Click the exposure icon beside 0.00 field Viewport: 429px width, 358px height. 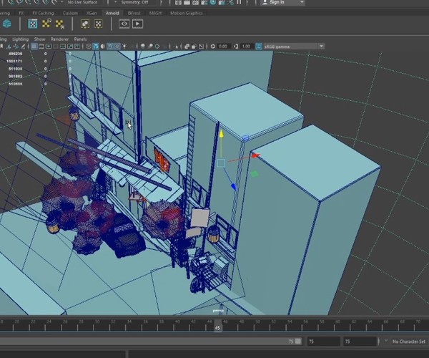click(213, 47)
